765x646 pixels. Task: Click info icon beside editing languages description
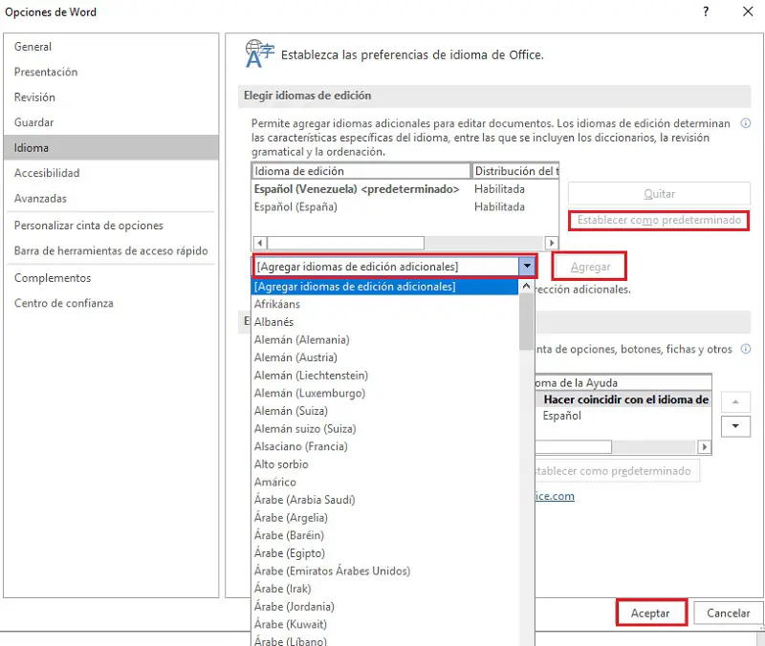746,123
